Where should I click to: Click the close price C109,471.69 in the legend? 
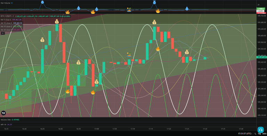click(54, 16)
